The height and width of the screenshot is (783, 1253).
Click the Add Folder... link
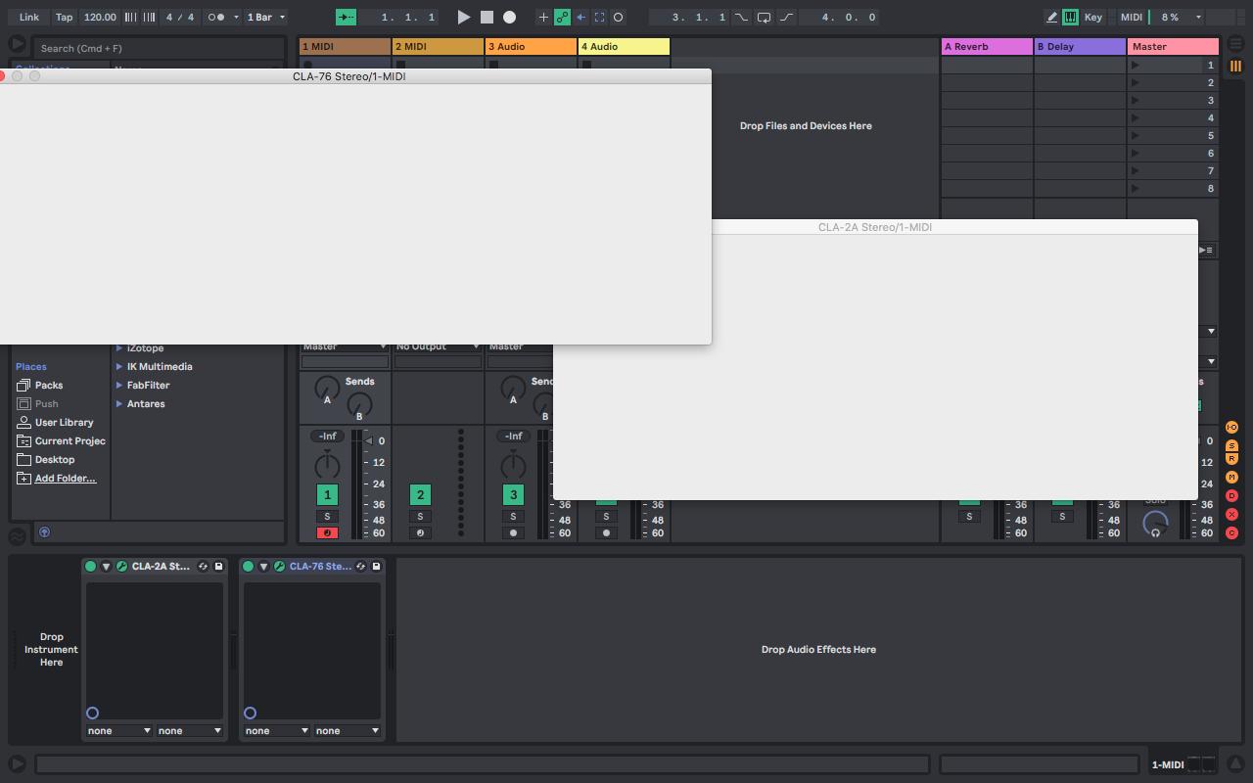click(66, 479)
